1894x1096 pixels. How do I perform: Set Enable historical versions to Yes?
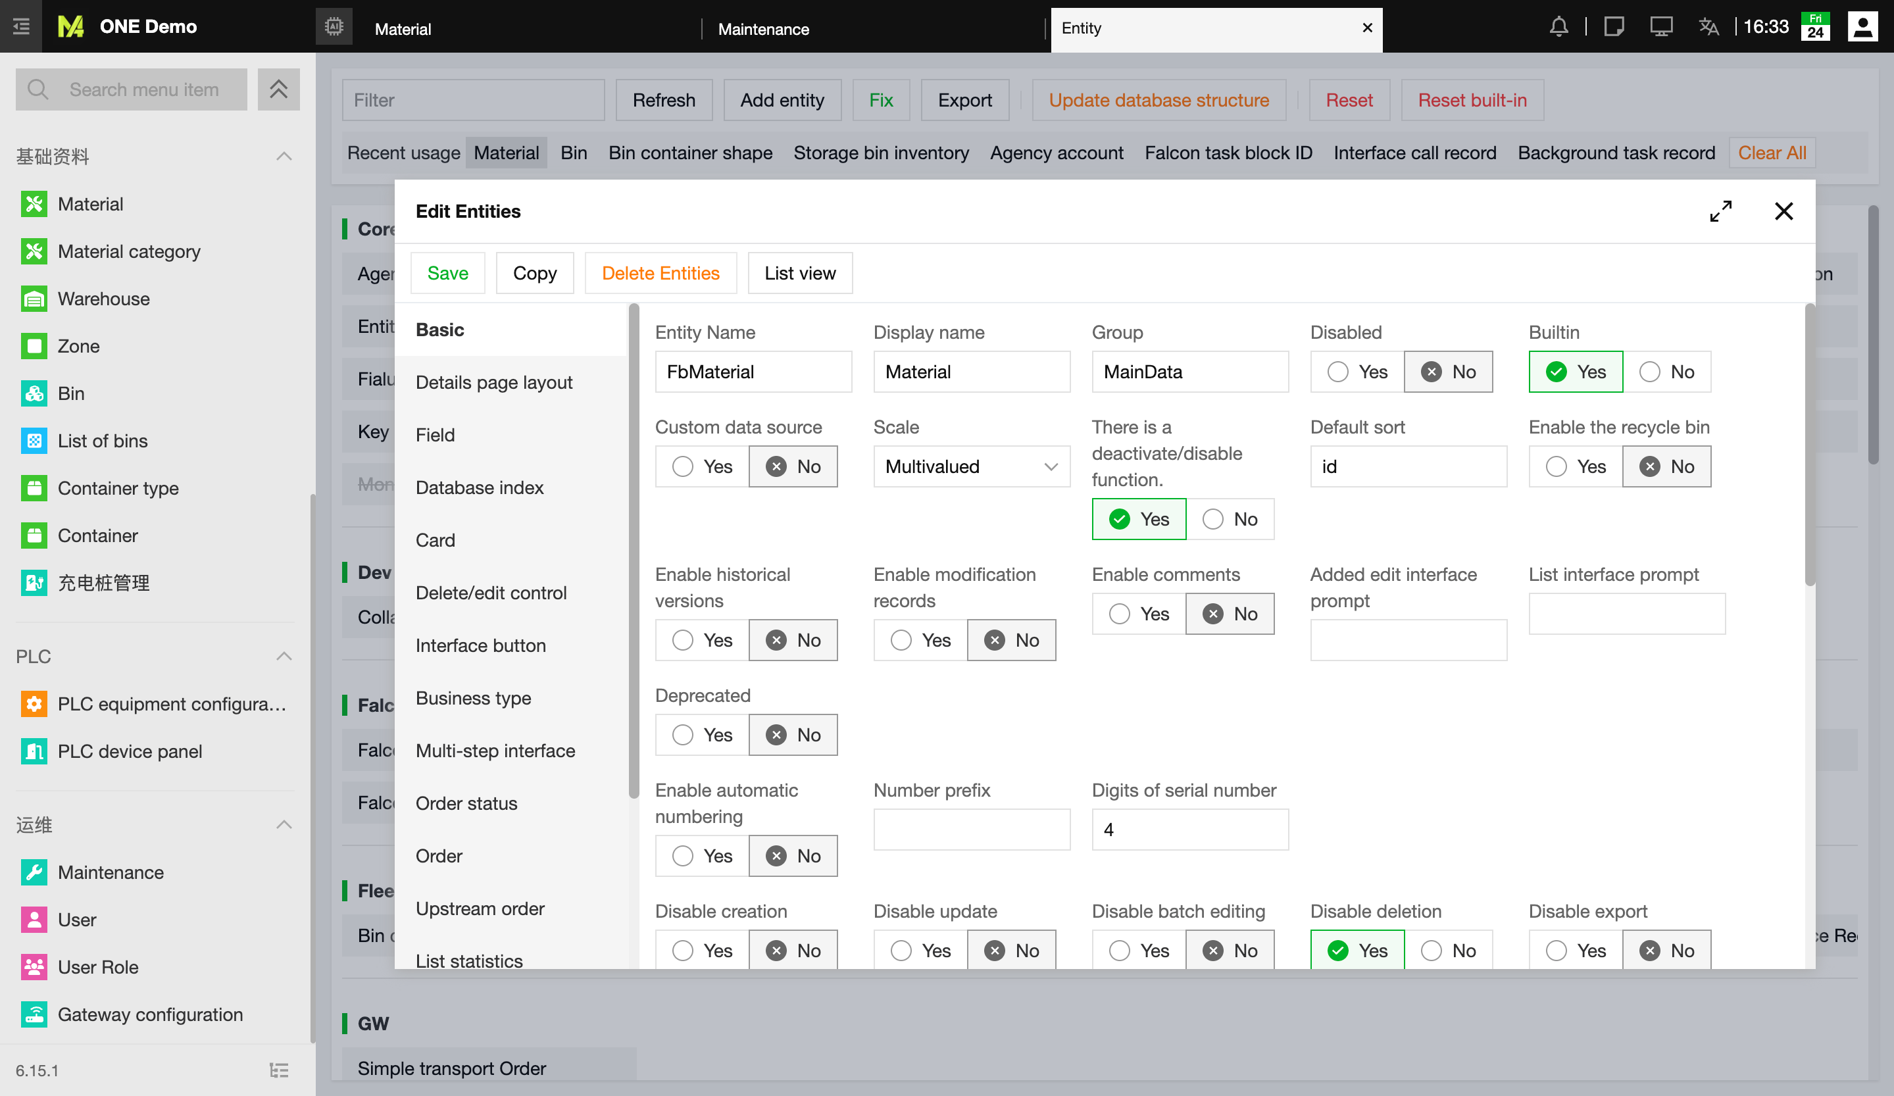tap(702, 639)
